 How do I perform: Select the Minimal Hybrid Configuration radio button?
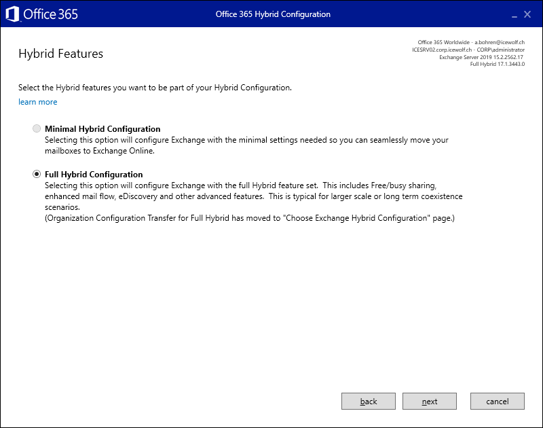(x=37, y=128)
